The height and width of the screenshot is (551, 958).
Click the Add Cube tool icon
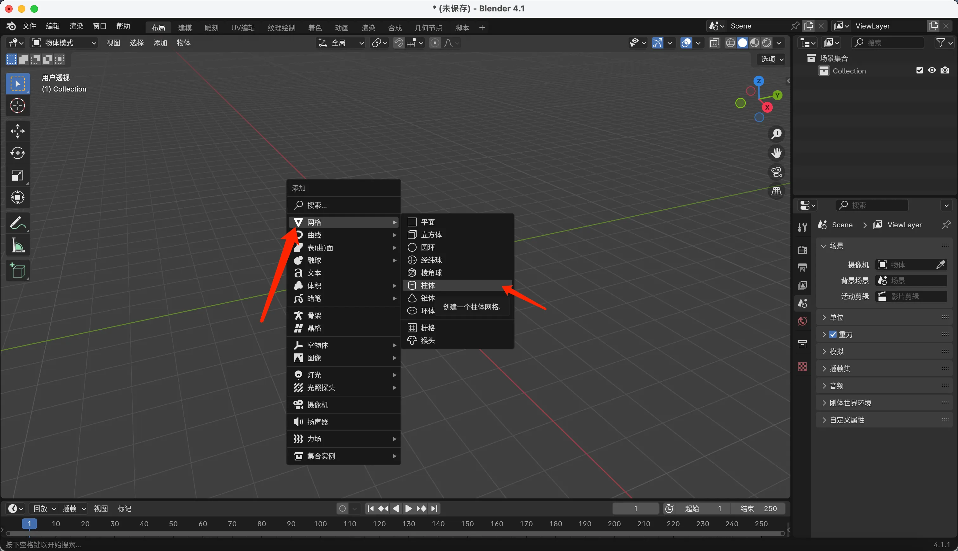17,270
